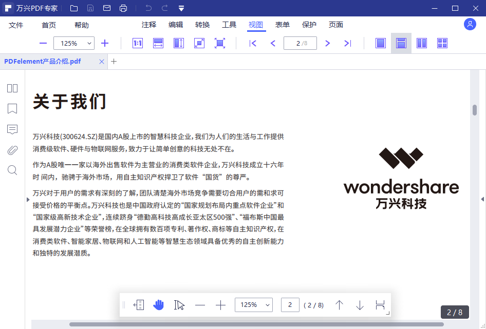Open the comments panel
The image size is (486, 329).
point(12,129)
